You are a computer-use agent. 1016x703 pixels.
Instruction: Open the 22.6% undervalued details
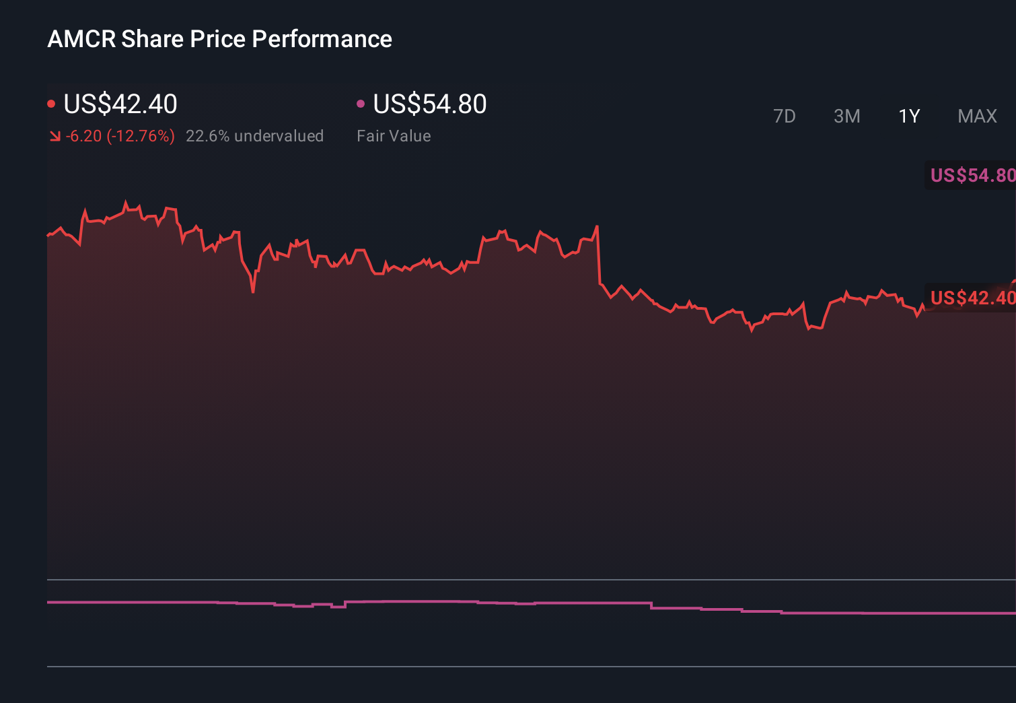click(x=255, y=135)
